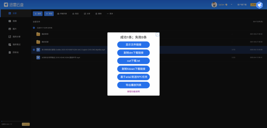Switch to the 视频 sidebar tab
The width and height of the screenshot is (267, 128).
click(15, 21)
